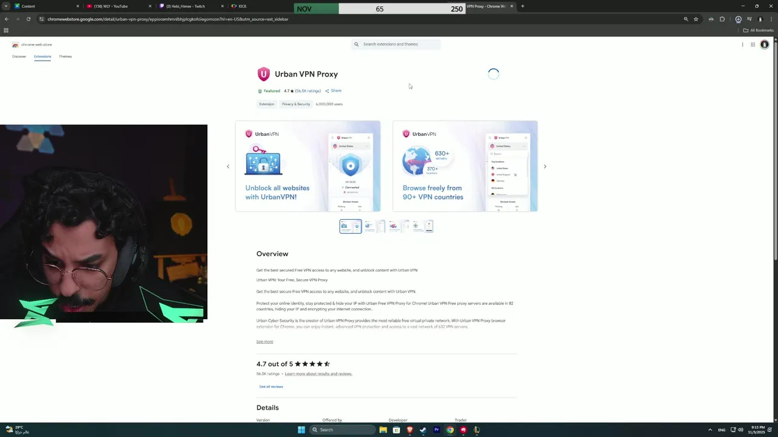This screenshot has width=778, height=437.
Task: Open the apps shortcut in the bookmarks bar
Action: 6,30
